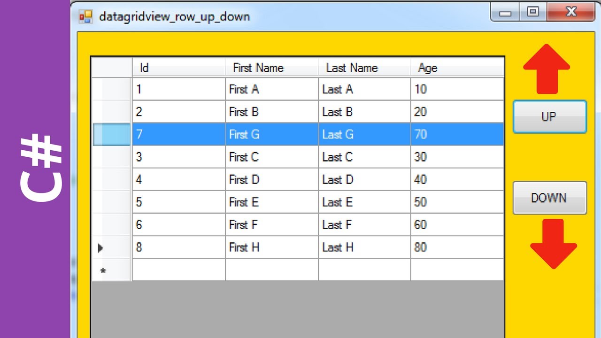Click the First Name column header
The width and height of the screenshot is (601, 338).
pyautogui.click(x=272, y=68)
